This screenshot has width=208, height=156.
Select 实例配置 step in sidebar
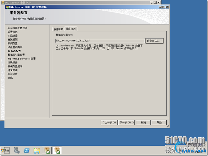[x=13, y=43]
